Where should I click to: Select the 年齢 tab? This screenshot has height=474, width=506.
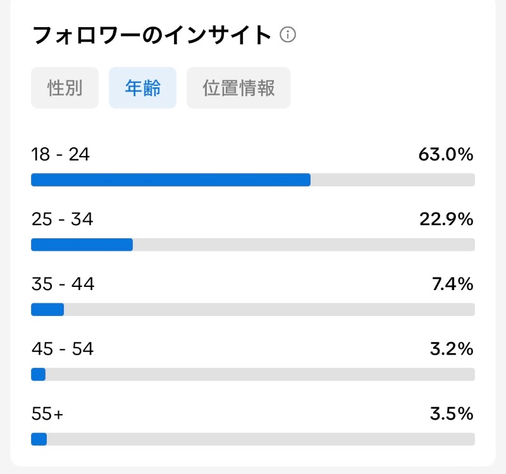[x=143, y=88]
